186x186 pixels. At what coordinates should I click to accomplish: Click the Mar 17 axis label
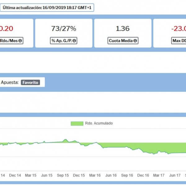159,175
